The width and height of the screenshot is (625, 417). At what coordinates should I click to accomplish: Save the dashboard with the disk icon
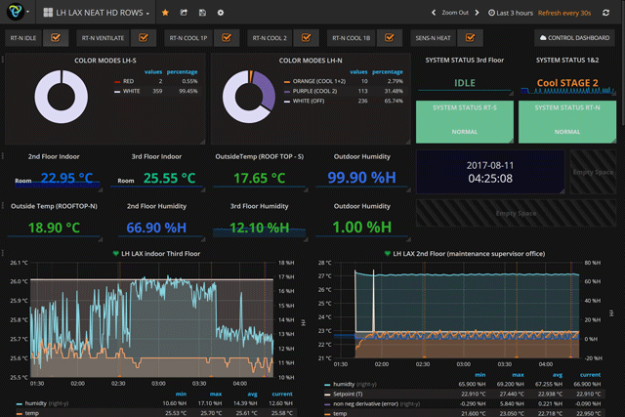pos(202,14)
